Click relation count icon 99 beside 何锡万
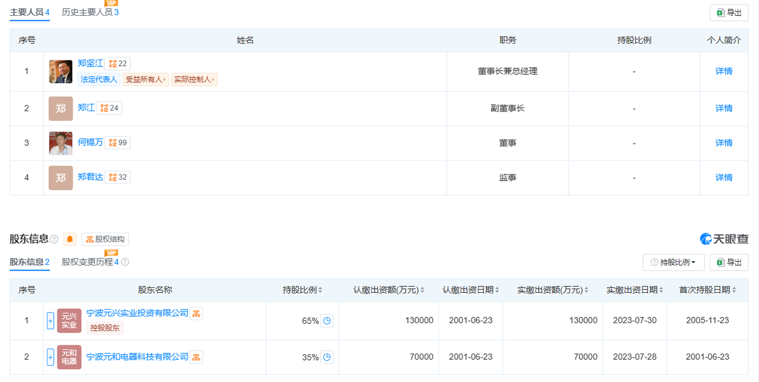This screenshot has width=759, height=382. pos(118,142)
